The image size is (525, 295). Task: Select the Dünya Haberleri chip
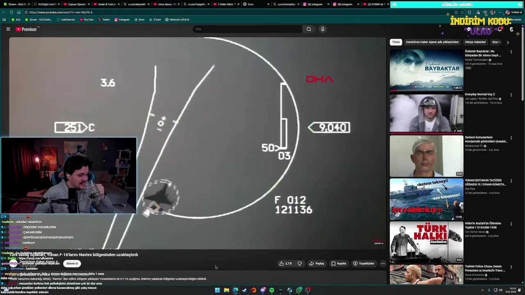click(475, 42)
